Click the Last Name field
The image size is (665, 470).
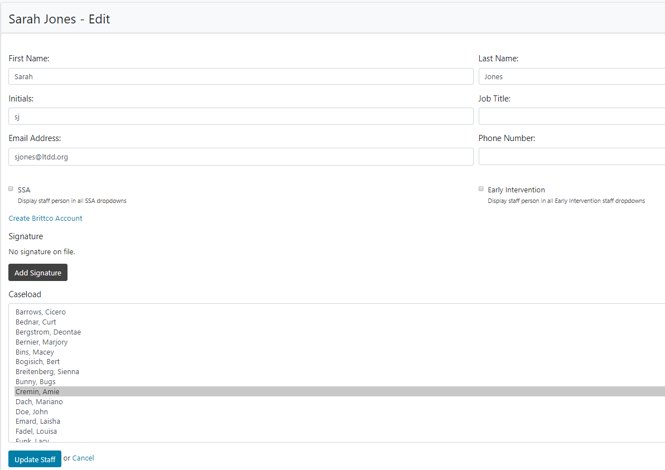point(571,77)
